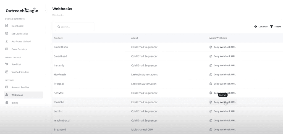Click copy icon in Lemlist row

pos(211,111)
